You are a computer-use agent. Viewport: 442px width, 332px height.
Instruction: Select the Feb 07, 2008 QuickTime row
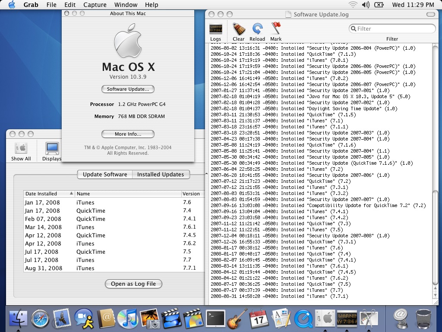point(114,219)
